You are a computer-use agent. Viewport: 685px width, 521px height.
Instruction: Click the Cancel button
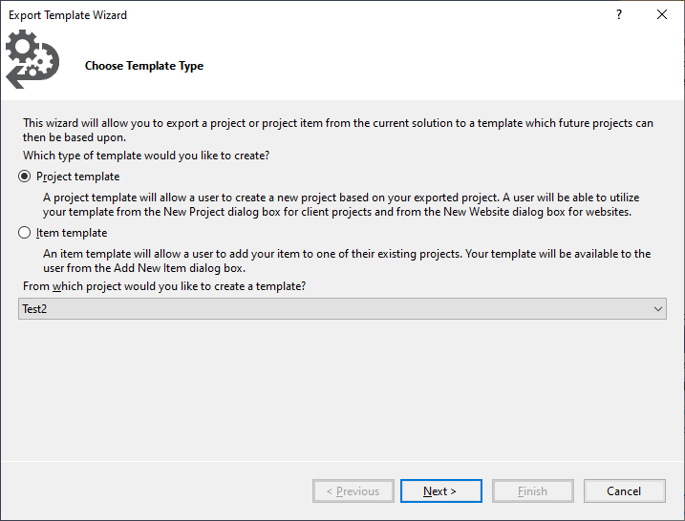point(624,490)
